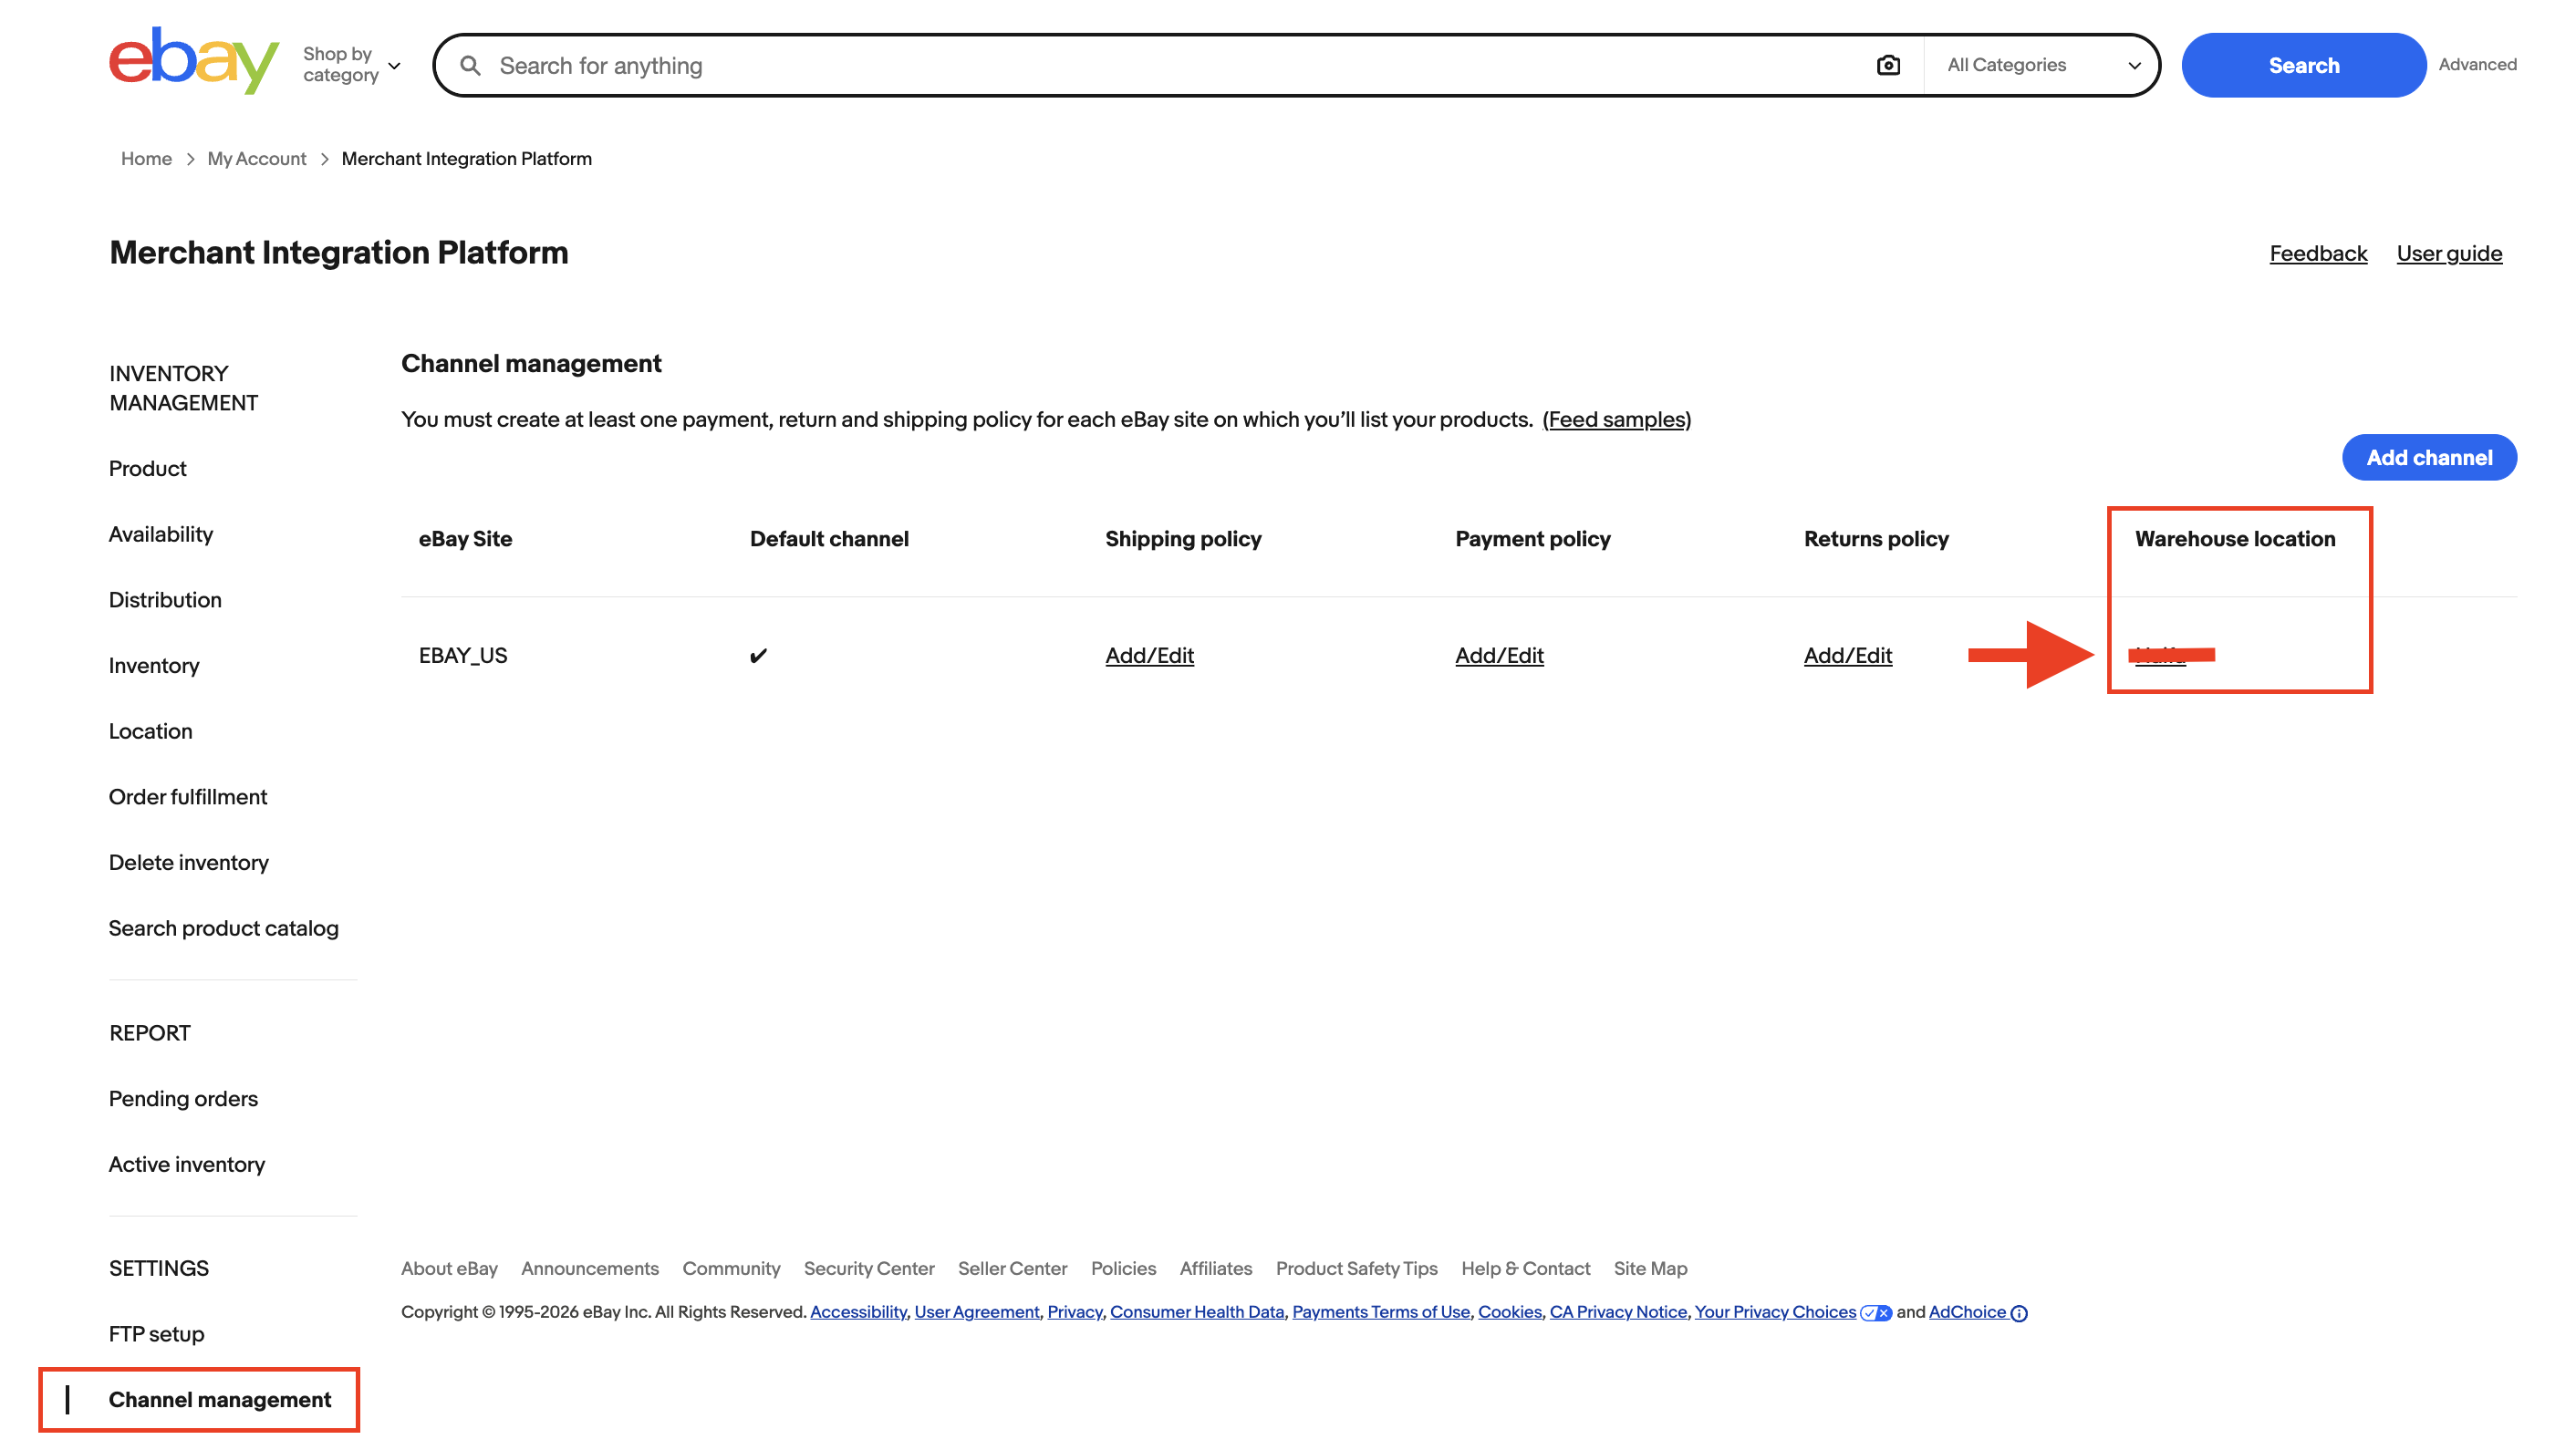Open Affiliates footer link

coord(1215,1269)
